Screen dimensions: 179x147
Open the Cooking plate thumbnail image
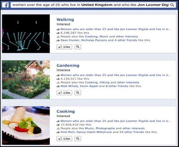click(x=26, y=125)
